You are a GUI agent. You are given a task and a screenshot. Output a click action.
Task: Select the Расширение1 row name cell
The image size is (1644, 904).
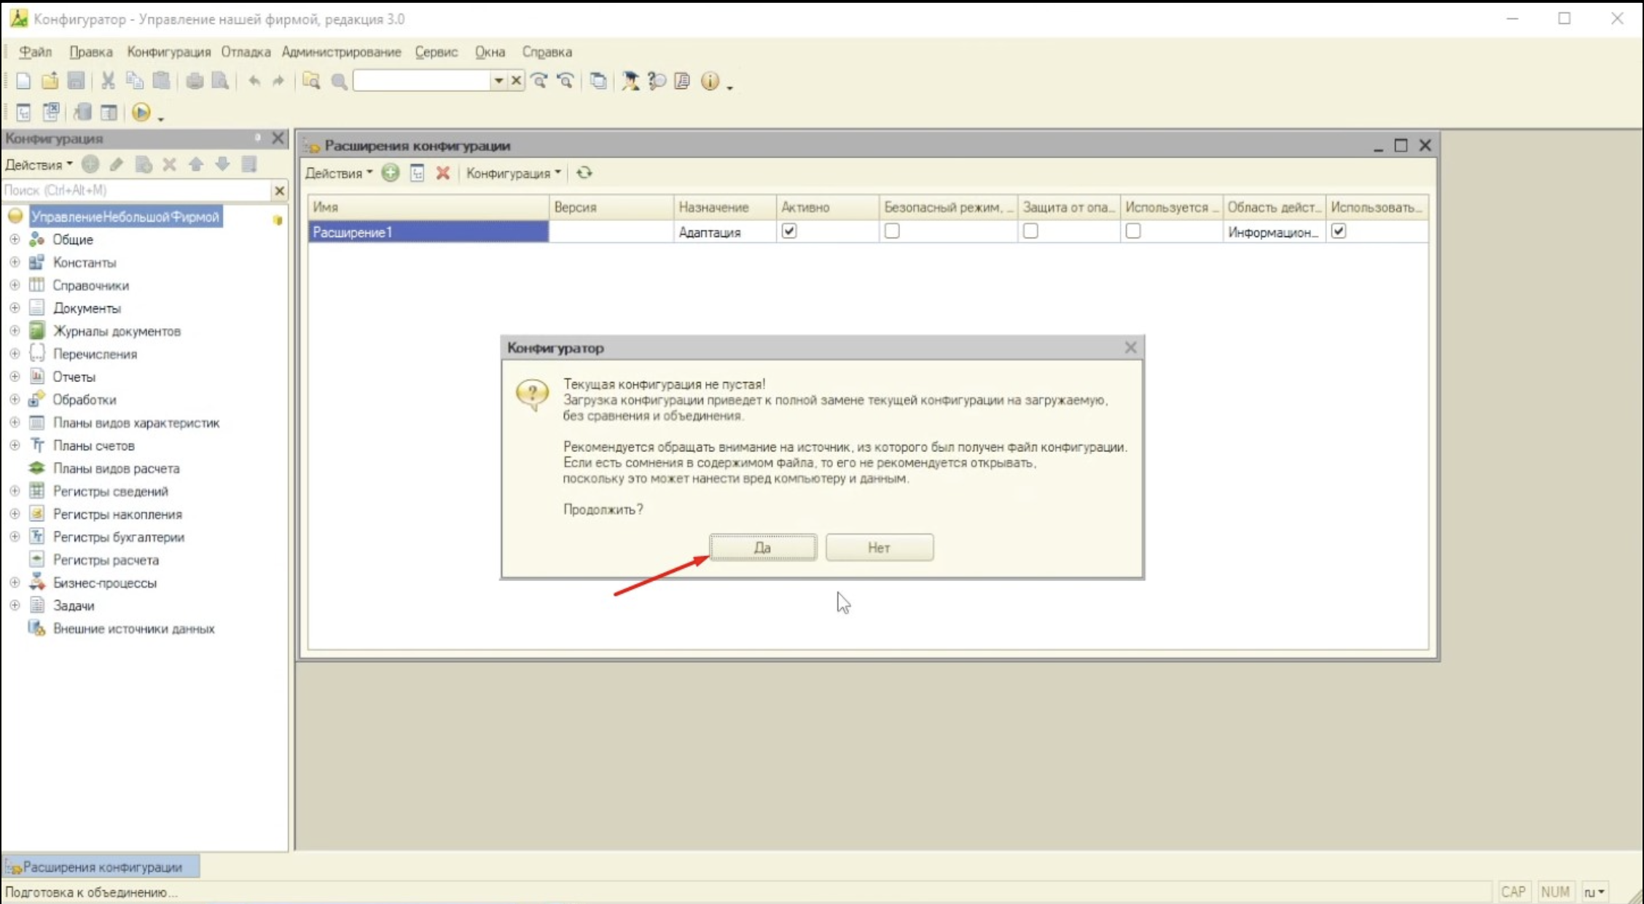click(x=428, y=232)
